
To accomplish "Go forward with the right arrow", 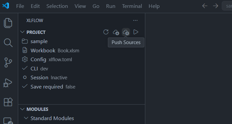I will pos(215,6).
